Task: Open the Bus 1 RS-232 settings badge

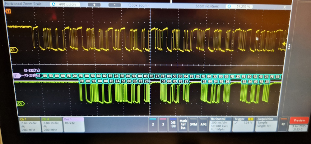Action: click(74, 125)
